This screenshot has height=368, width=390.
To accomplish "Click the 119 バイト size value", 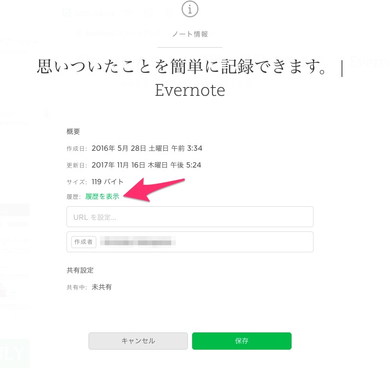I will click(108, 182).
